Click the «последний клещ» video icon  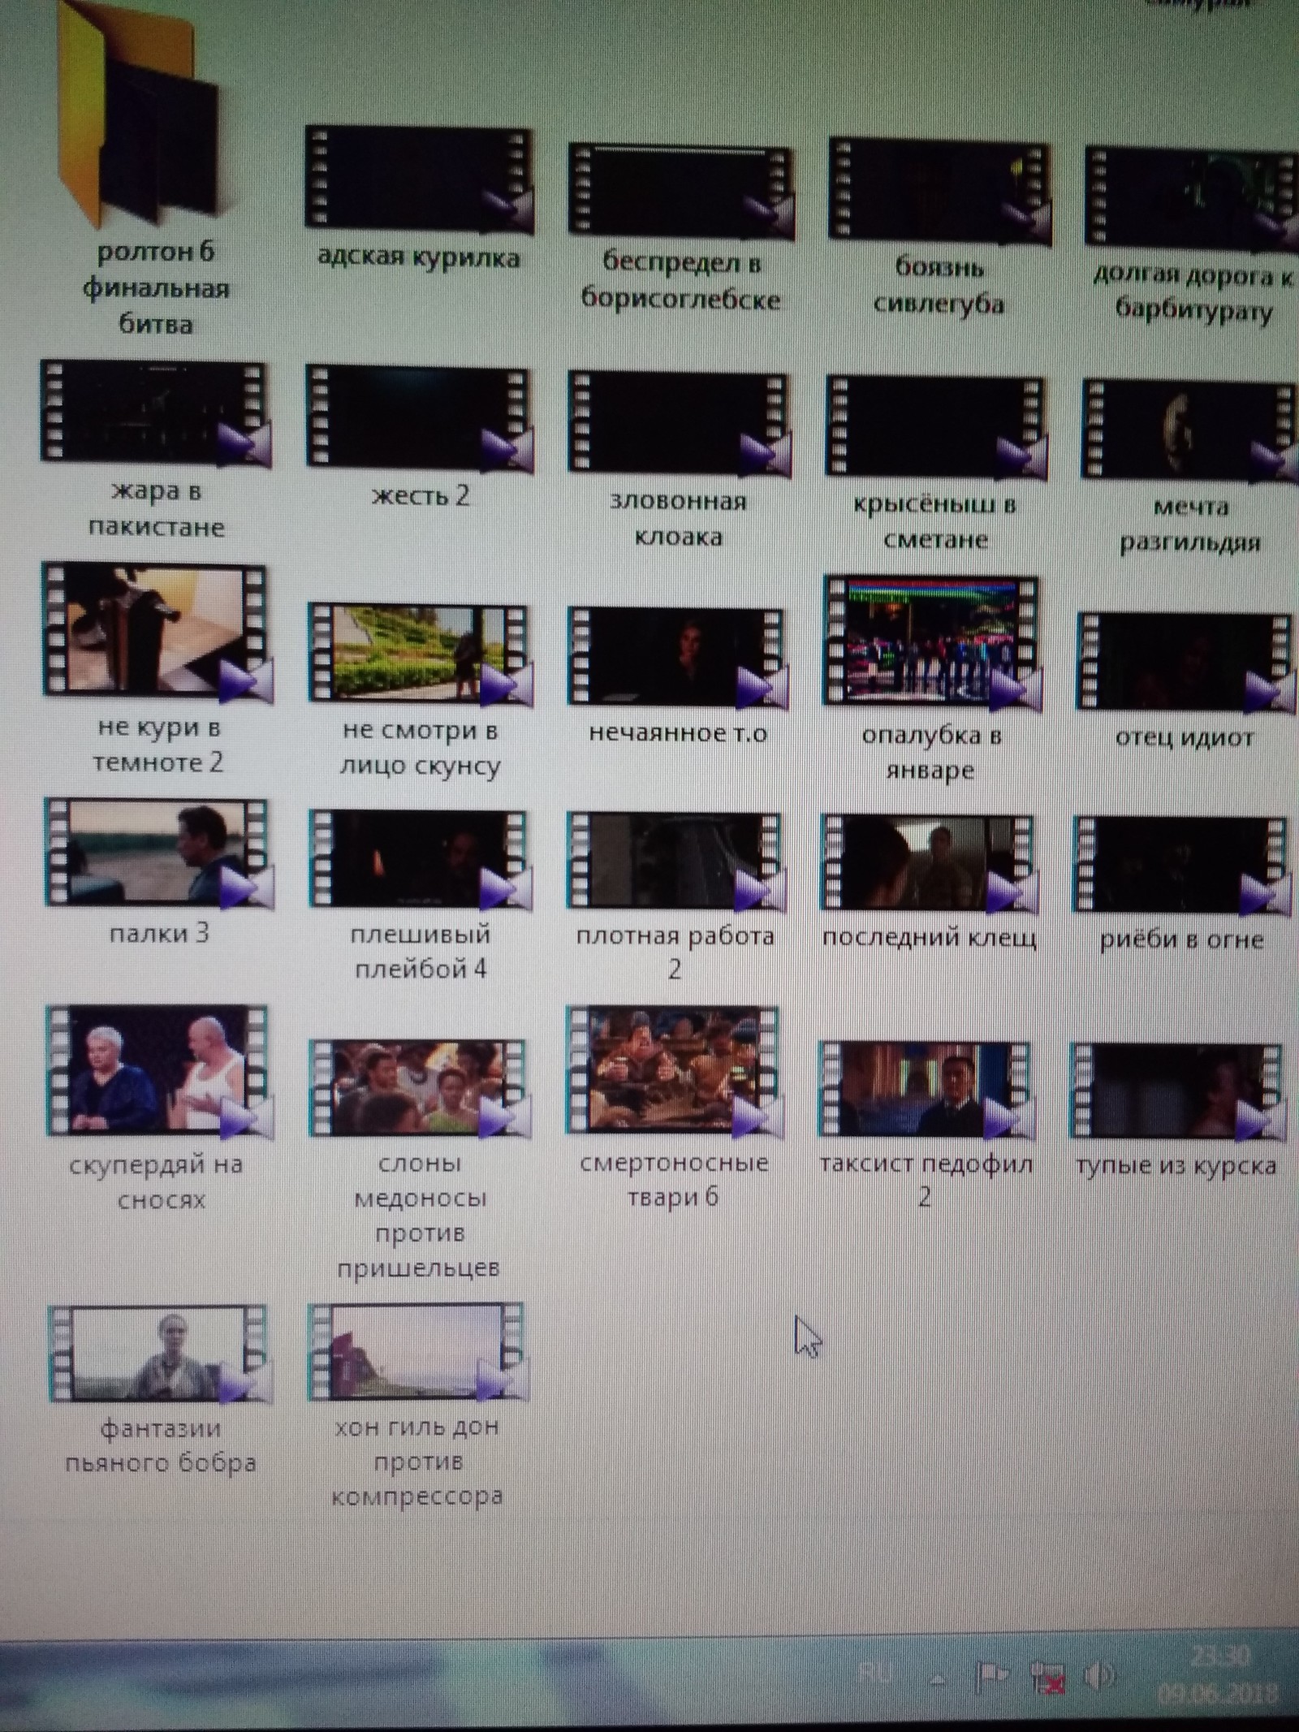931,863
